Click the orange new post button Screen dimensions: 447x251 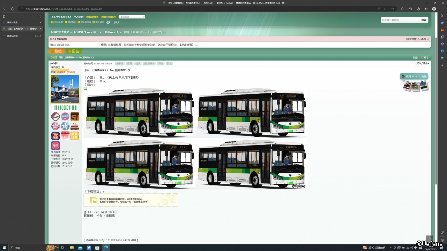click(56, 51)
